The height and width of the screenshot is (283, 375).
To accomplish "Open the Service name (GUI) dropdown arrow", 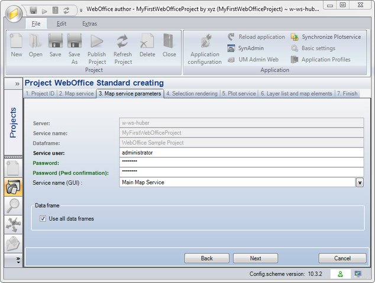I will (360, 183).
